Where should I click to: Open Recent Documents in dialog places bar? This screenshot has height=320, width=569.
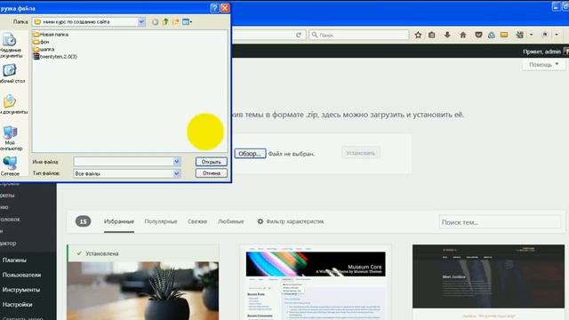pos(10,45)
